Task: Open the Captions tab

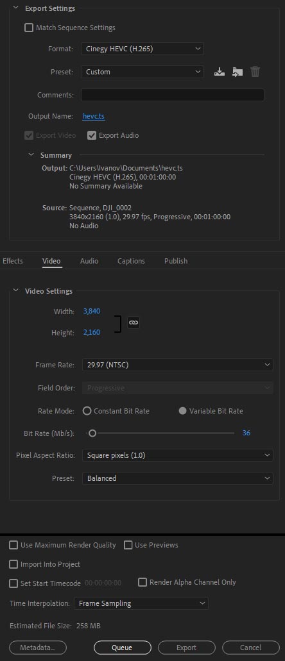Action: tap(131, 261)
